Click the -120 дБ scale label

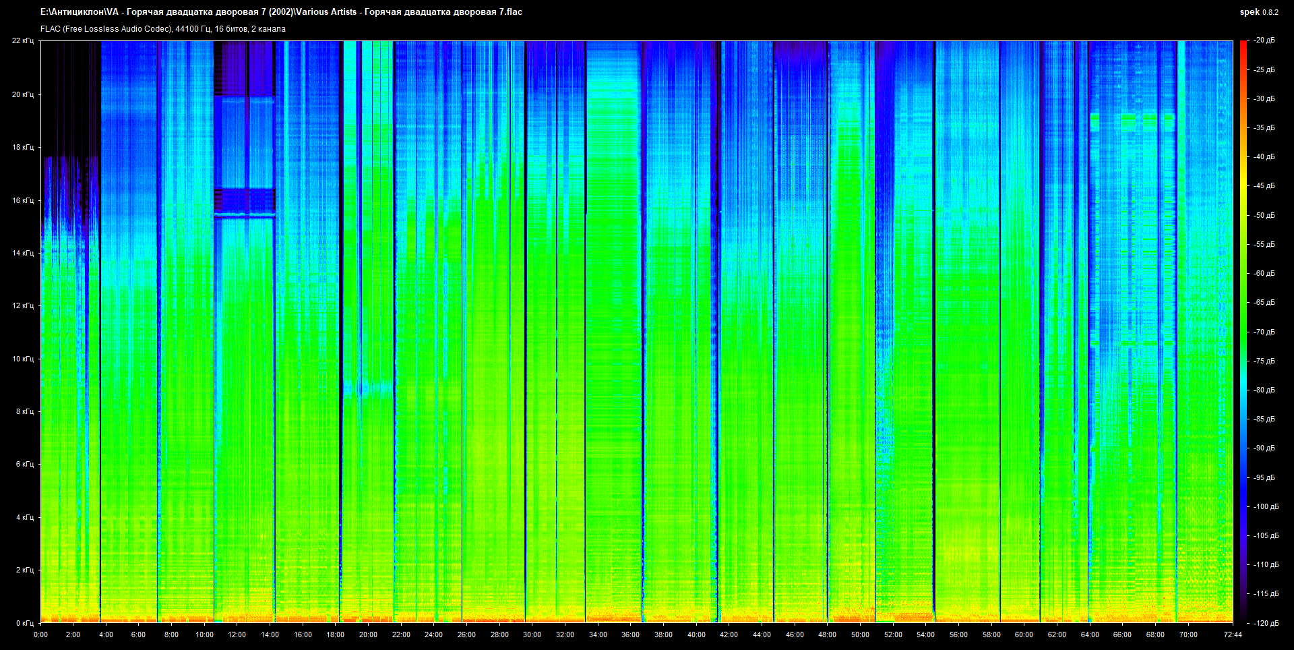tap(1265, 623)
